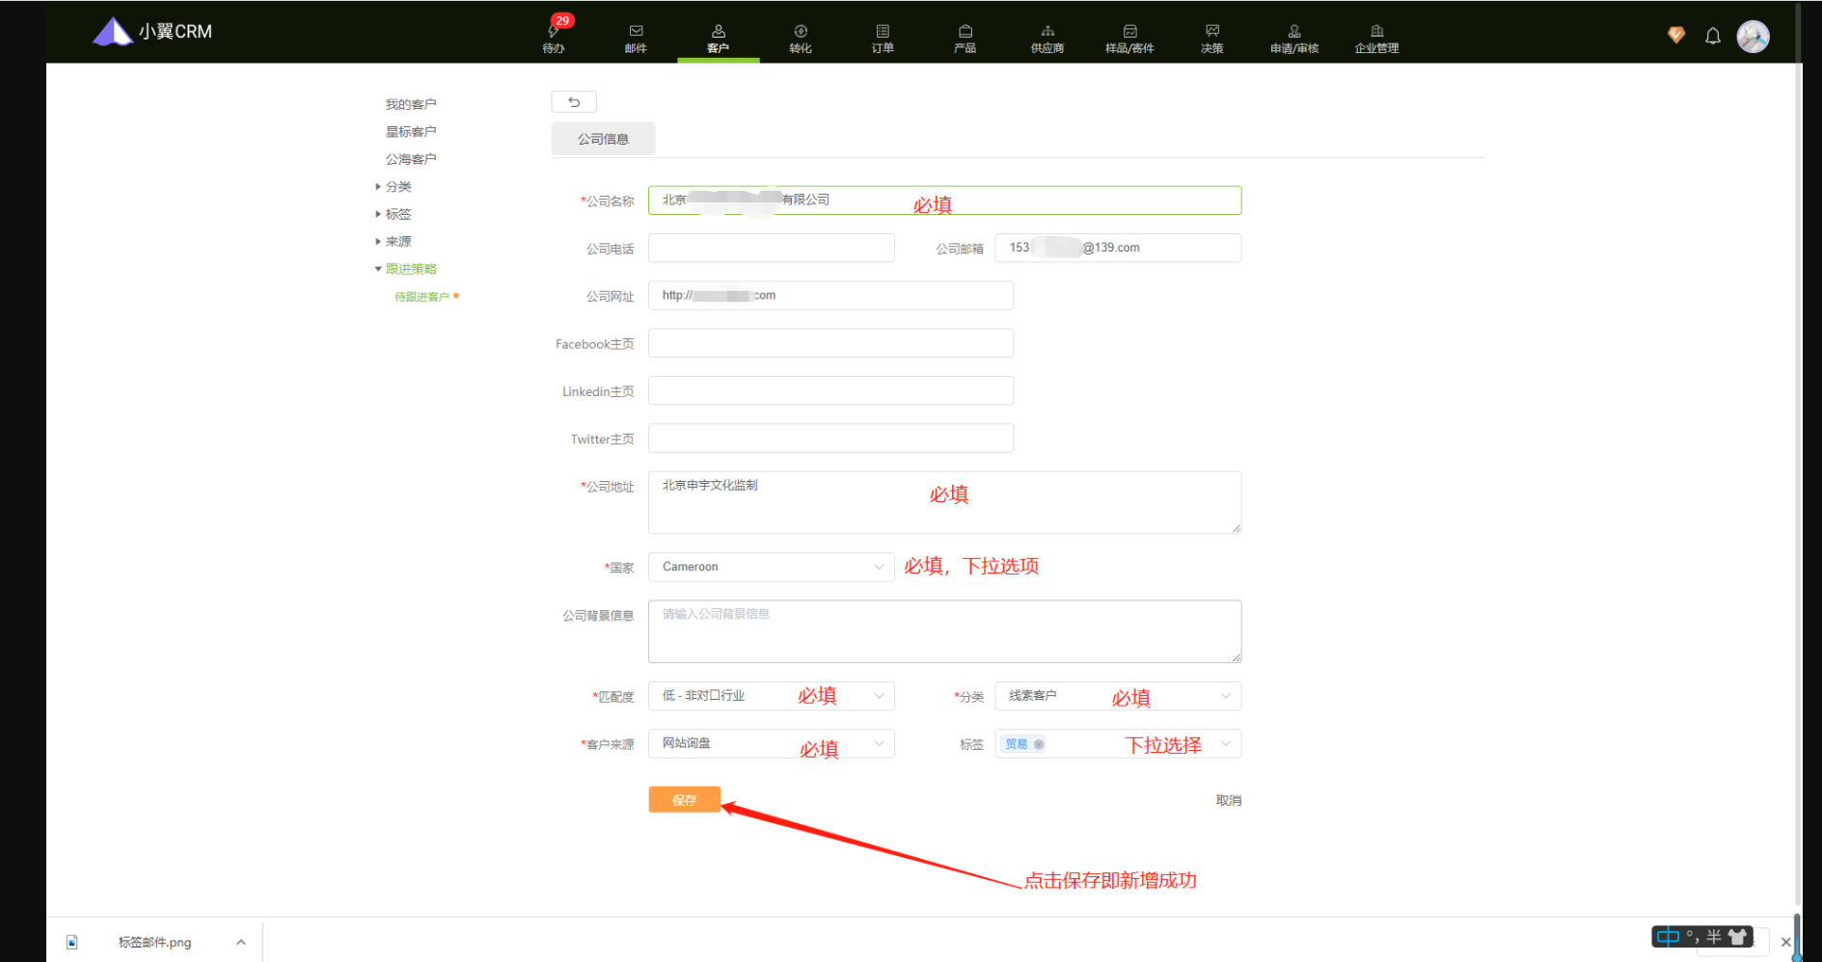Viewport: 1822px width, 962px height.
Task: Focus the Facebook主页 field
Action: [x=830, y=343]
